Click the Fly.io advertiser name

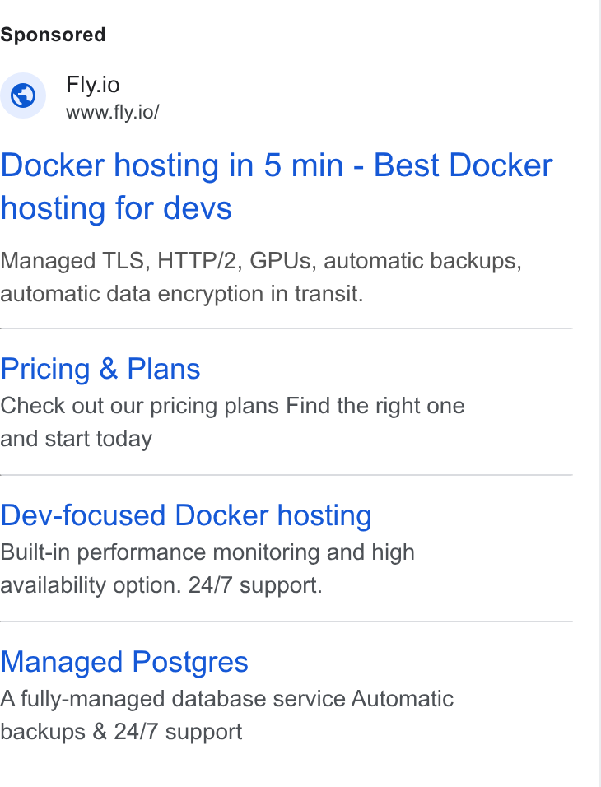tap(93, 85)
